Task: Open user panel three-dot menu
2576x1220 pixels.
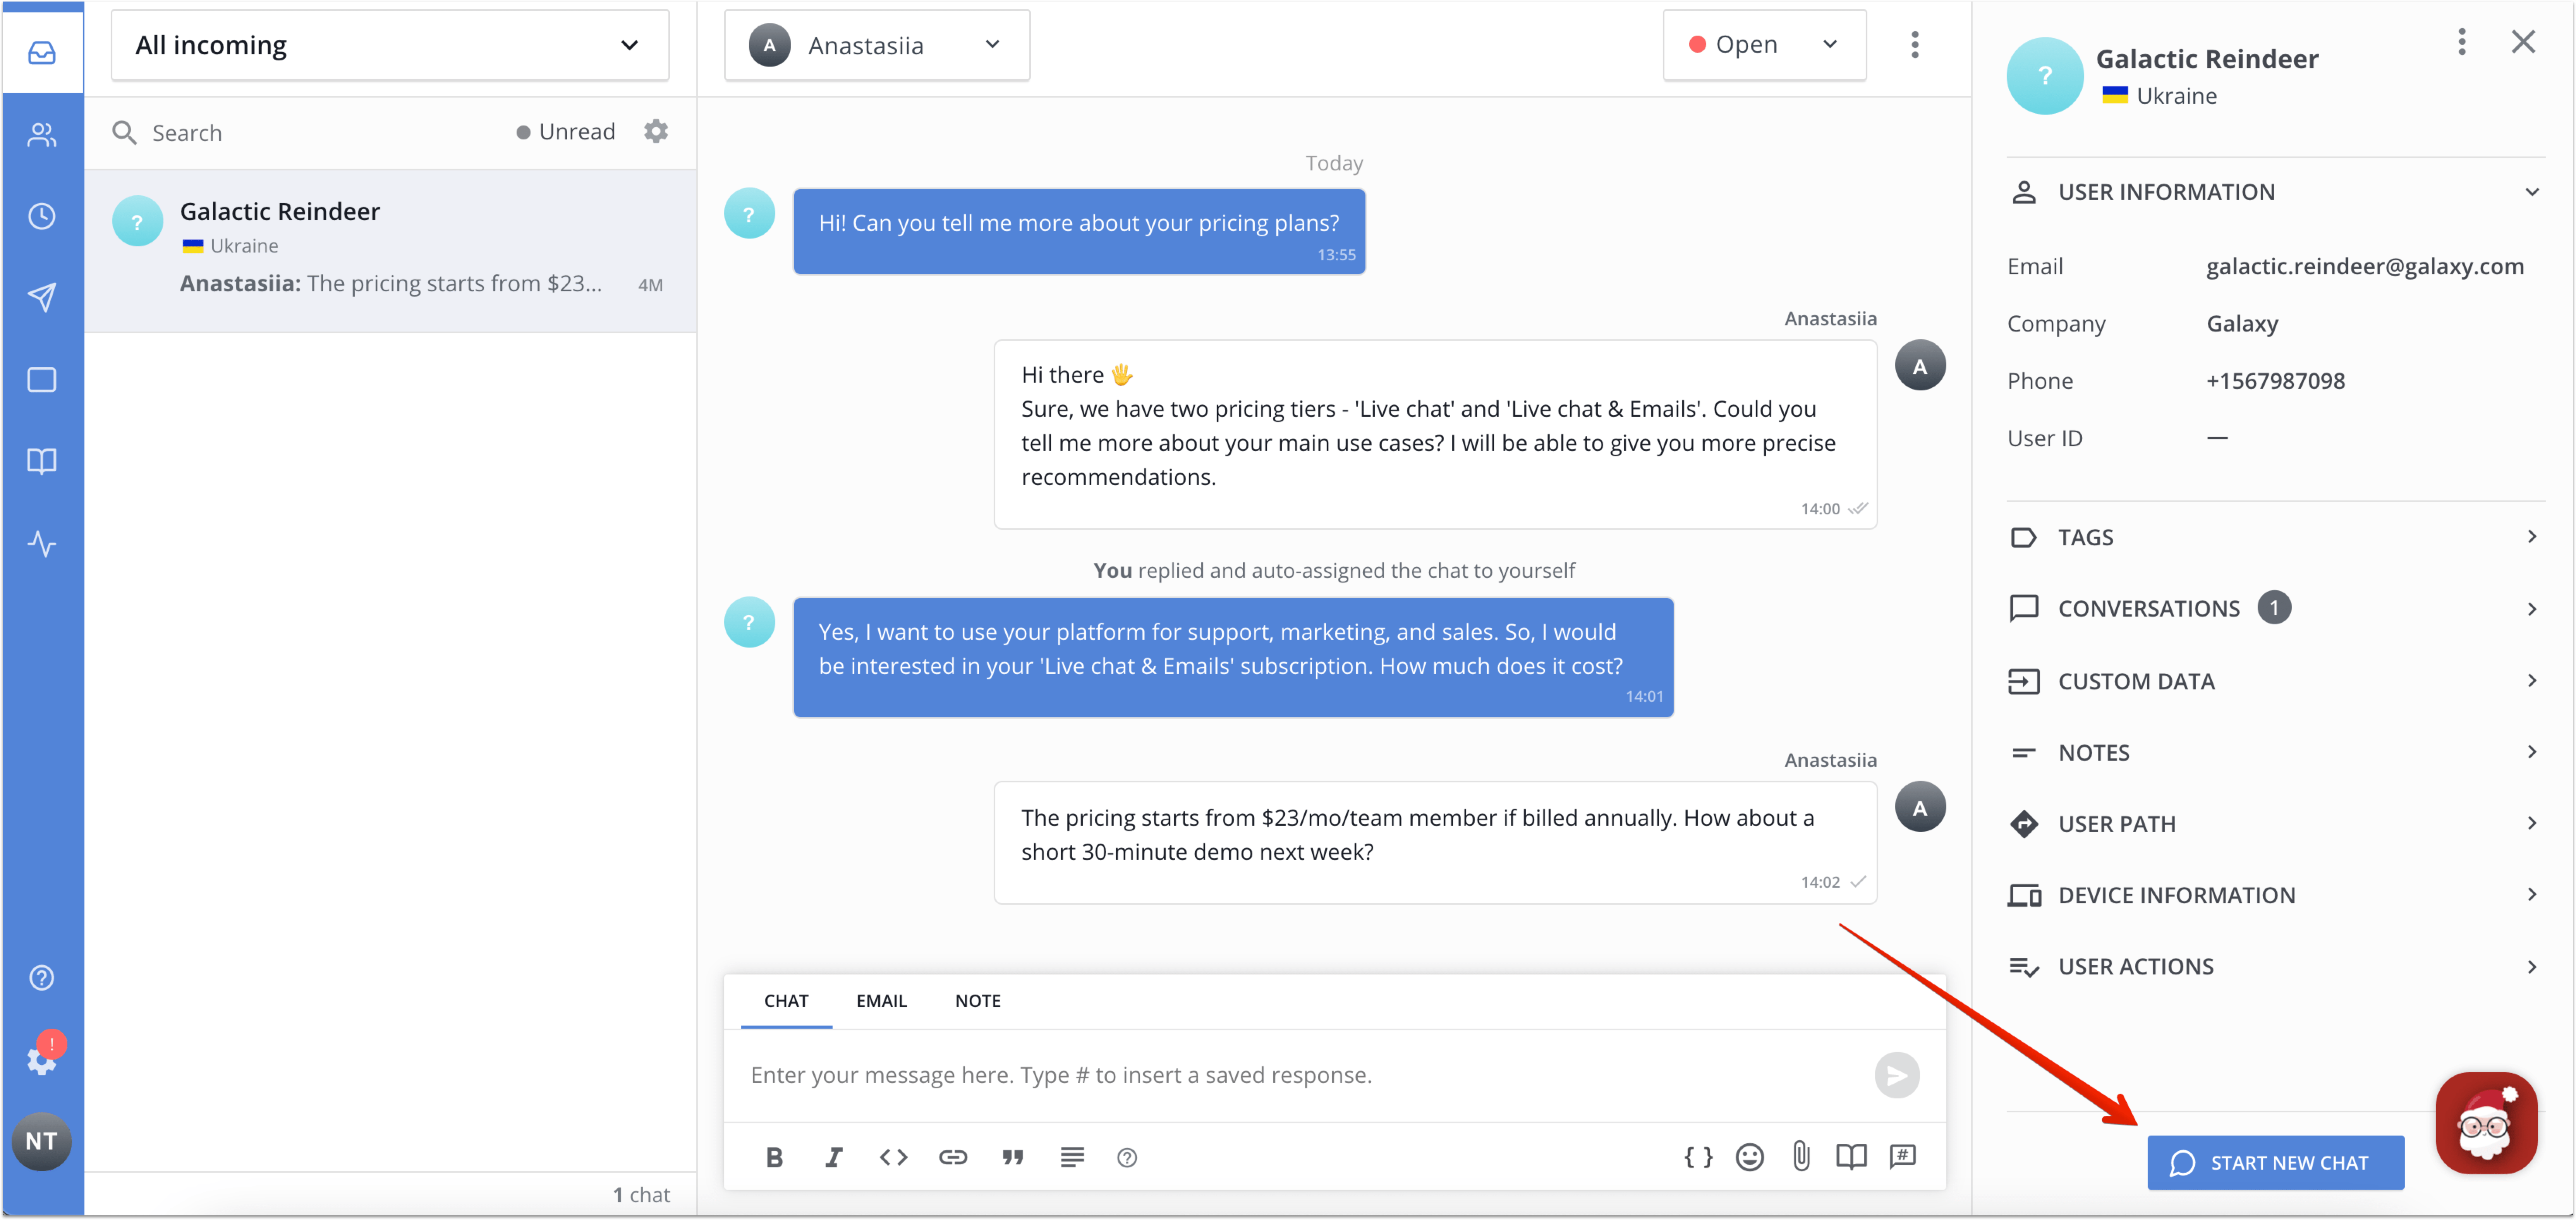Action: click(2462, 42)
